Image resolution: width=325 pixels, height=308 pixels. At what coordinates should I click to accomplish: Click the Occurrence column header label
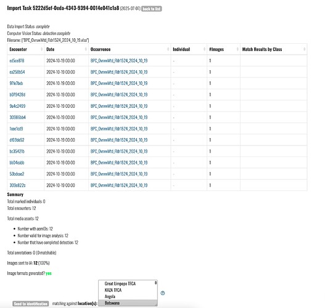(101, 49)
